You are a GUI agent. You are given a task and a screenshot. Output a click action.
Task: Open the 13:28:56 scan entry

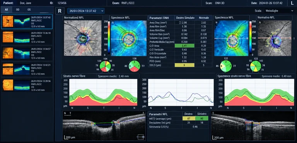27,85
